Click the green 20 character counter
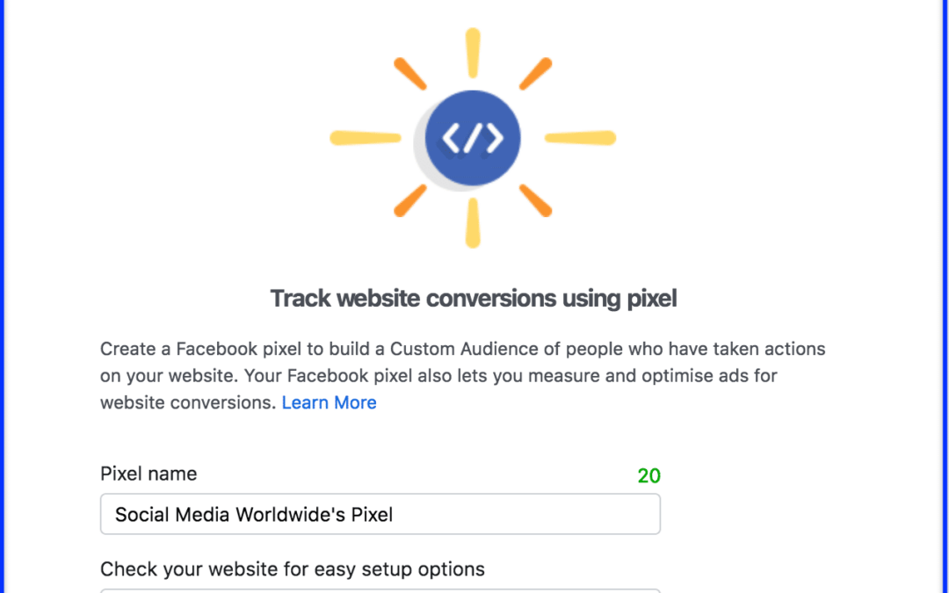The width and height of the screenshot is (949, 593). [648, 475]
